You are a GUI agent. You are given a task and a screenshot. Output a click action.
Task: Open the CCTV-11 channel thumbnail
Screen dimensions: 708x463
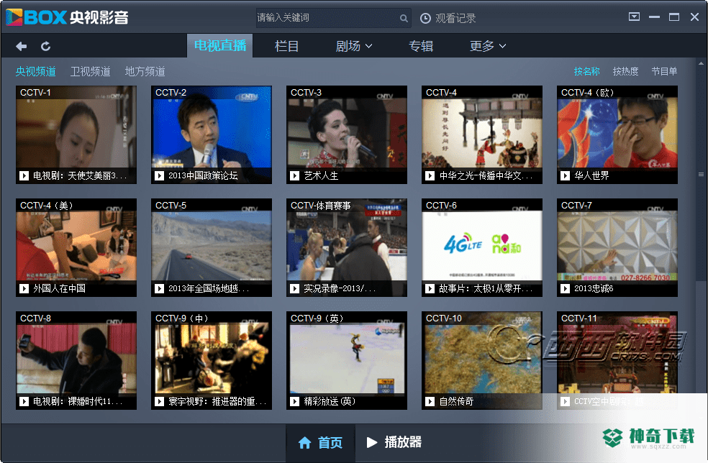pos(617,360)
